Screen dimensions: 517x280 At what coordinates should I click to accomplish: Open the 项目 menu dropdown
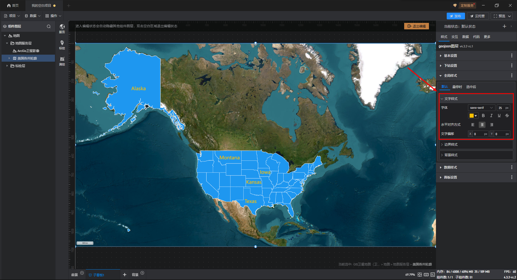(x=12, y=16)
